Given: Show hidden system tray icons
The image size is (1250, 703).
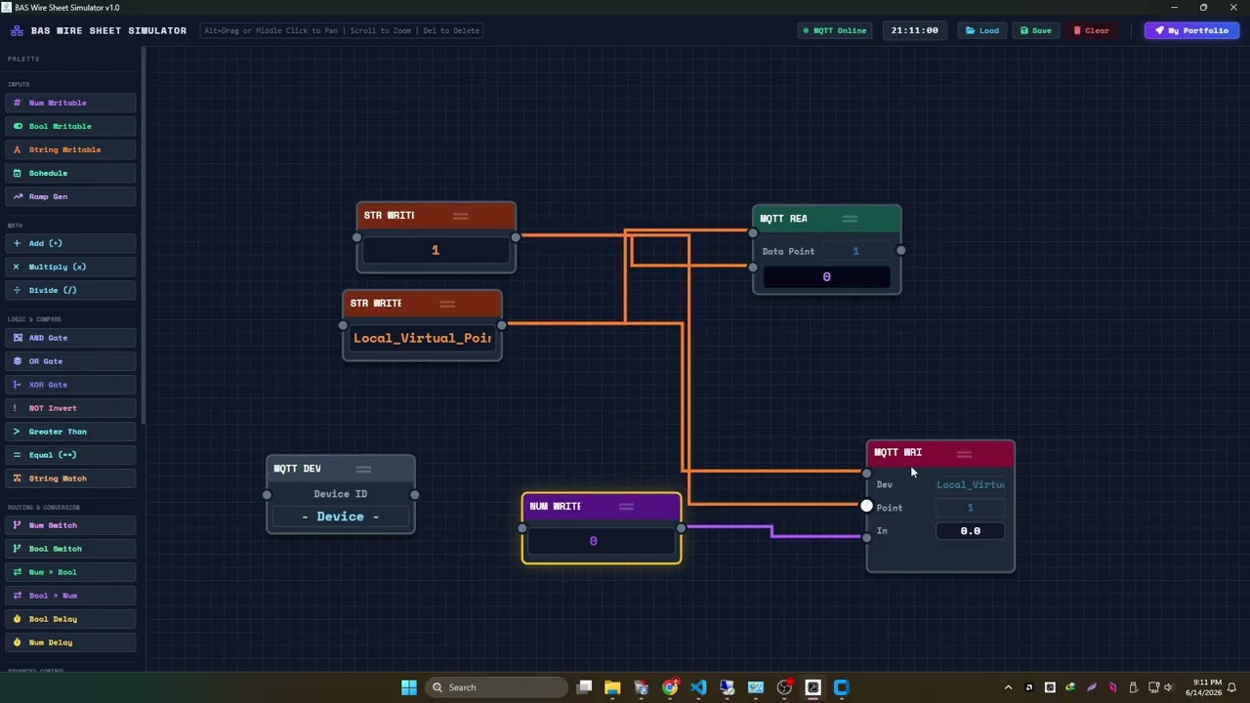Looking at the screenshot, I should point(1008,687).
